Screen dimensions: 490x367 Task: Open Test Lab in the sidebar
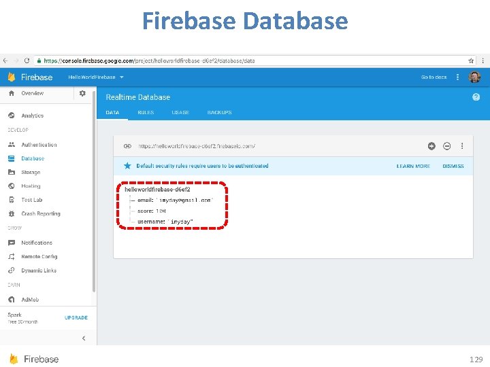pos(31,200)
